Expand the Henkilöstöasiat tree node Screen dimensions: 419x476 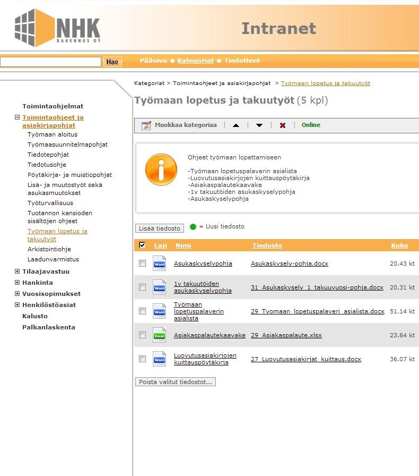pos(18,305)
